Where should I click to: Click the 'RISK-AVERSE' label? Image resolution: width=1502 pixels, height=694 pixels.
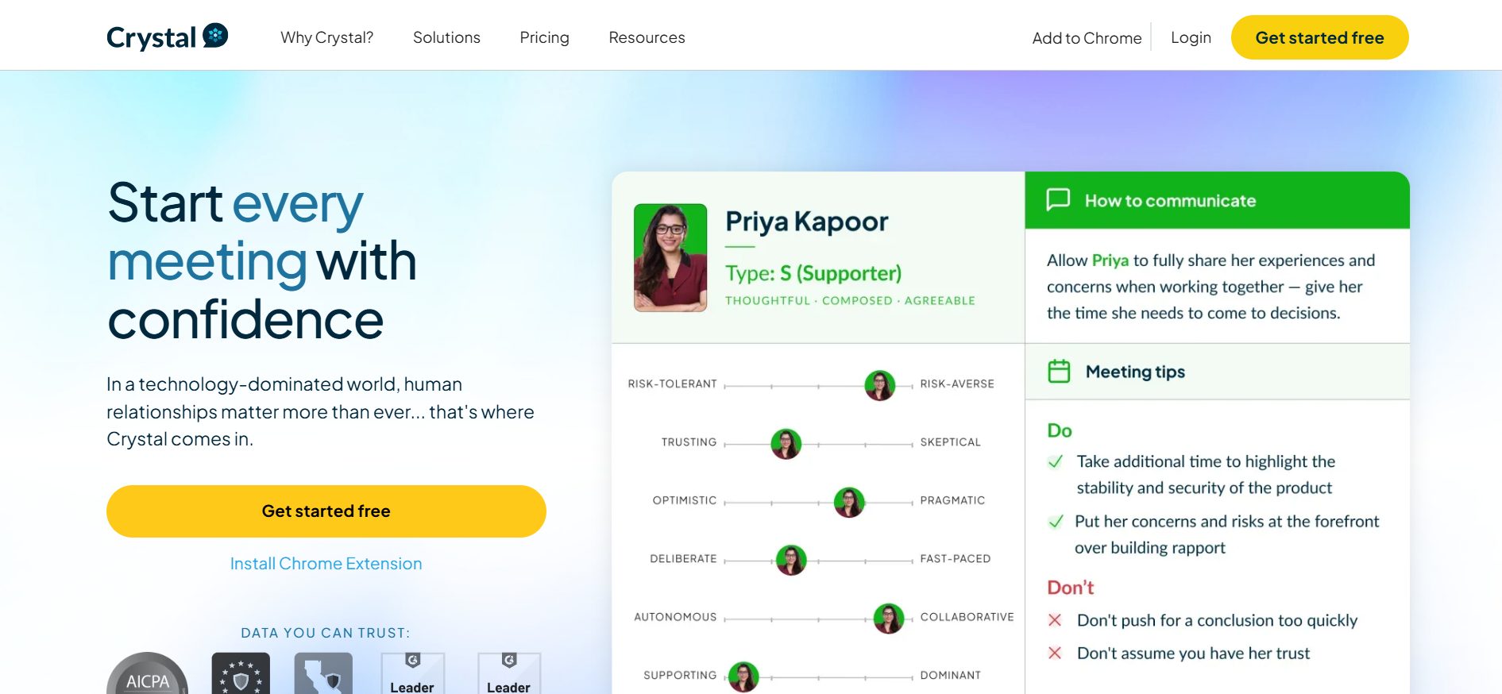coord(957,384)
